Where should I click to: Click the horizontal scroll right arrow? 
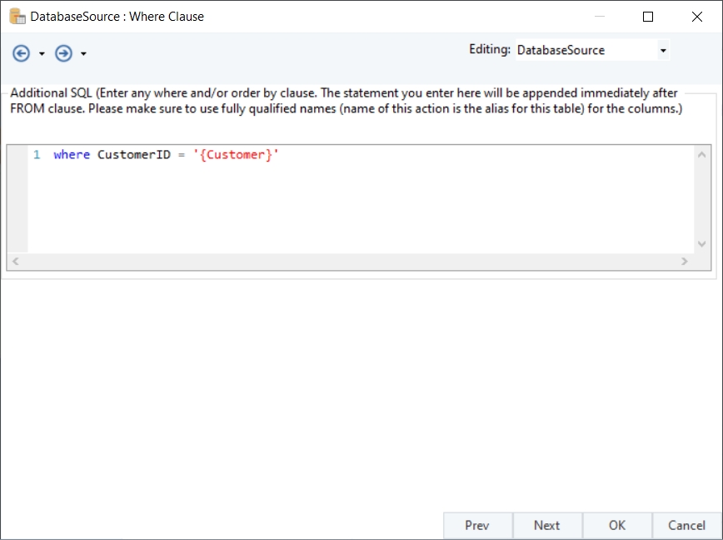coord(684,261)
